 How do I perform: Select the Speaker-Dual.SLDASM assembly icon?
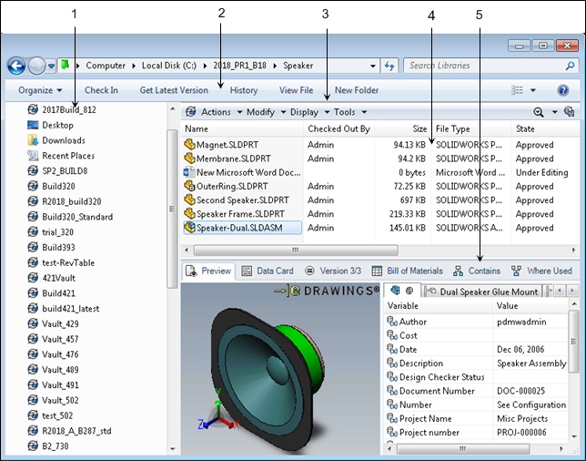click(x=189, y=228)
